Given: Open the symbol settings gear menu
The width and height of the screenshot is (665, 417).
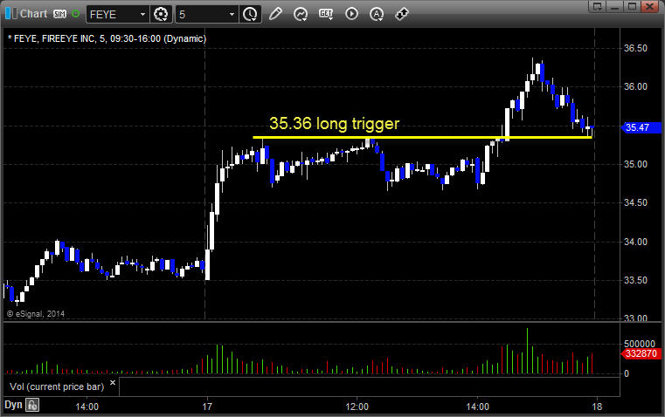Looking at the screenshot, I should 161,14.
